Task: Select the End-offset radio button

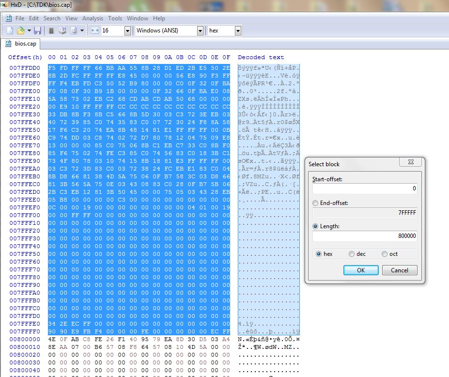Action: tap(315, 203)
